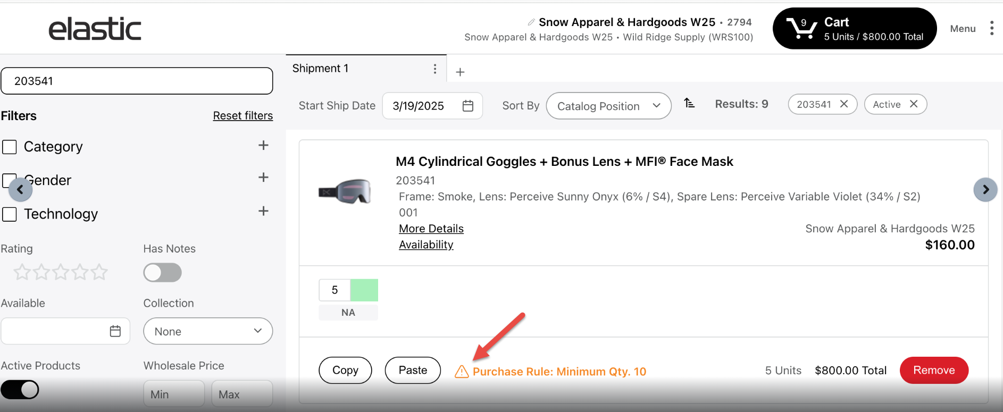Image resolution: width=1003 pixels, height=412 pixels.
Task: Open the cart icon with 9 badge
Action: [x=801, y=28]
